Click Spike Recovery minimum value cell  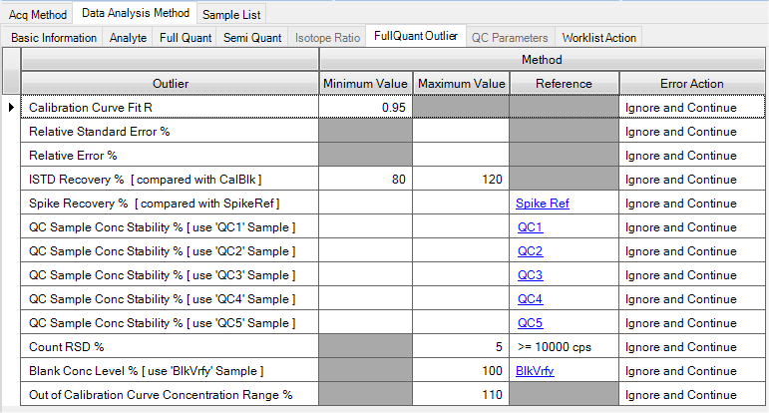click(x=366, y=204)
